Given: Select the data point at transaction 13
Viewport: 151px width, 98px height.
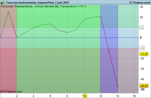Looking at the screenshot, I should pos(109,52).
